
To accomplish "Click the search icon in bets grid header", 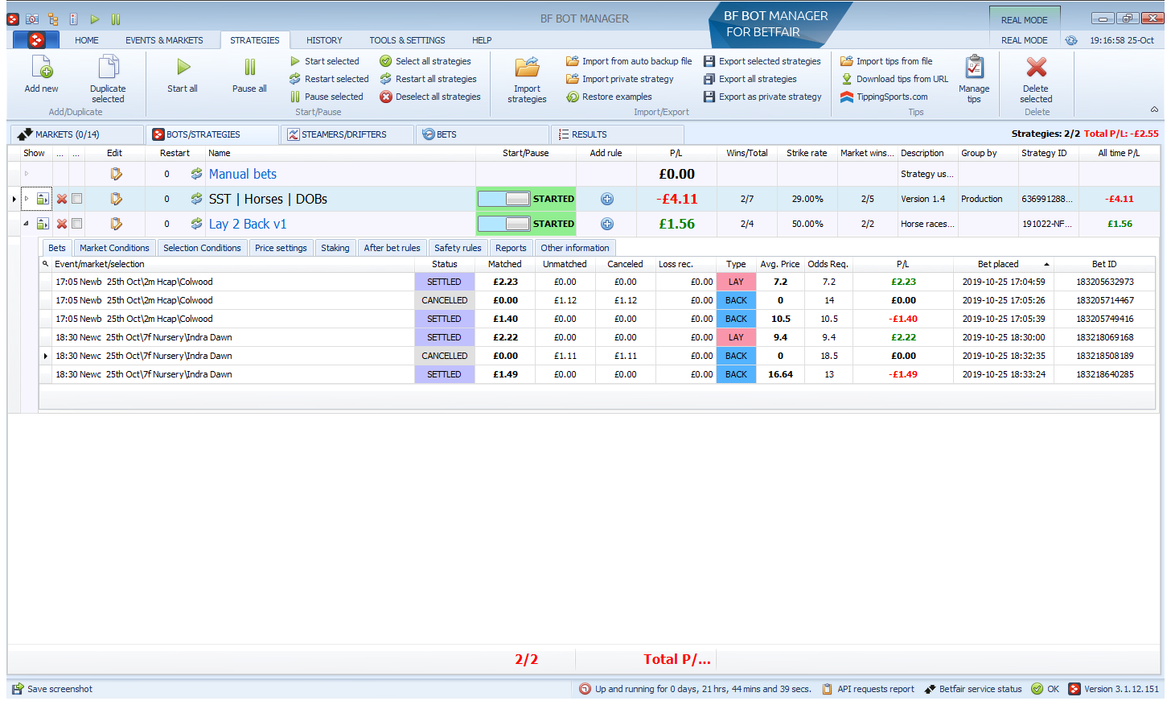I will point(46,264).
